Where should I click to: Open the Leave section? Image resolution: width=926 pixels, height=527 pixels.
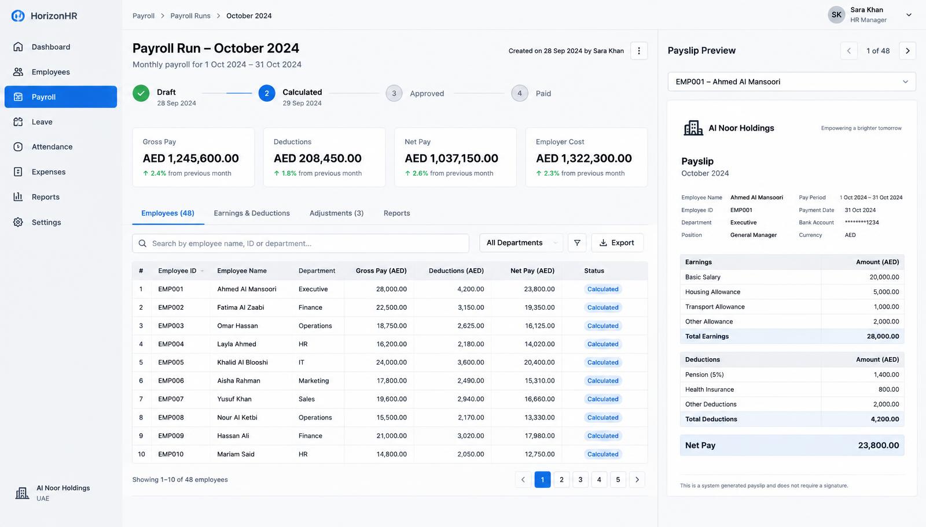[x=61, y=122]
